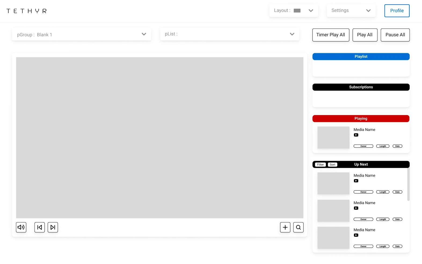This screenshot has width=422, height=264.
Task: Skip to next track button
Action: [53, 227]
